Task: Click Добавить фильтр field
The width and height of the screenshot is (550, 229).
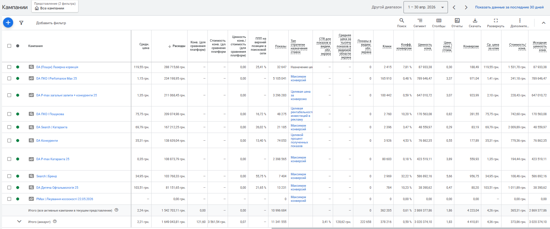Action: pyautogui.click(x=51, y=23)
